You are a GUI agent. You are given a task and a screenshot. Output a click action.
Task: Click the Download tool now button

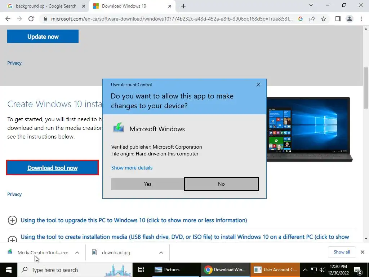click(52, 168)
